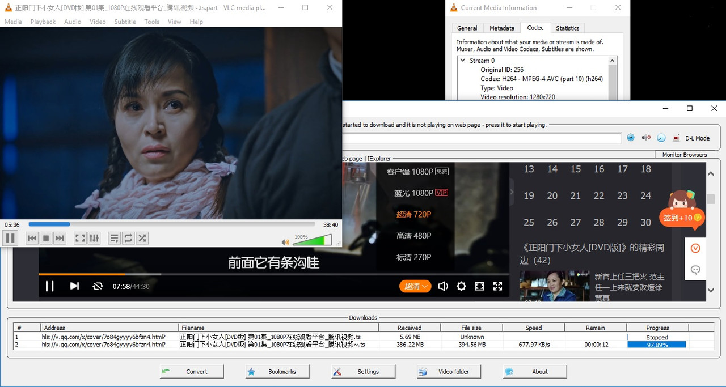The image size is (726, 387).
Task: Click the About button
Action: pos(535,372)
